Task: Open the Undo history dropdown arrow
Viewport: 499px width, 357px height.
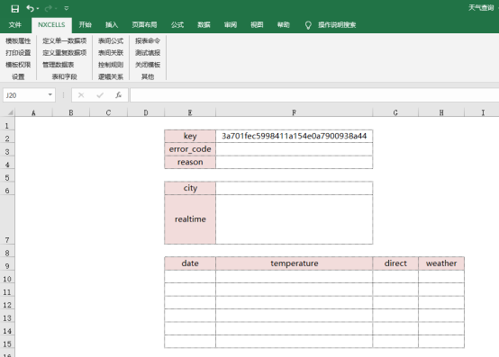Action: [x=38, y=9]
